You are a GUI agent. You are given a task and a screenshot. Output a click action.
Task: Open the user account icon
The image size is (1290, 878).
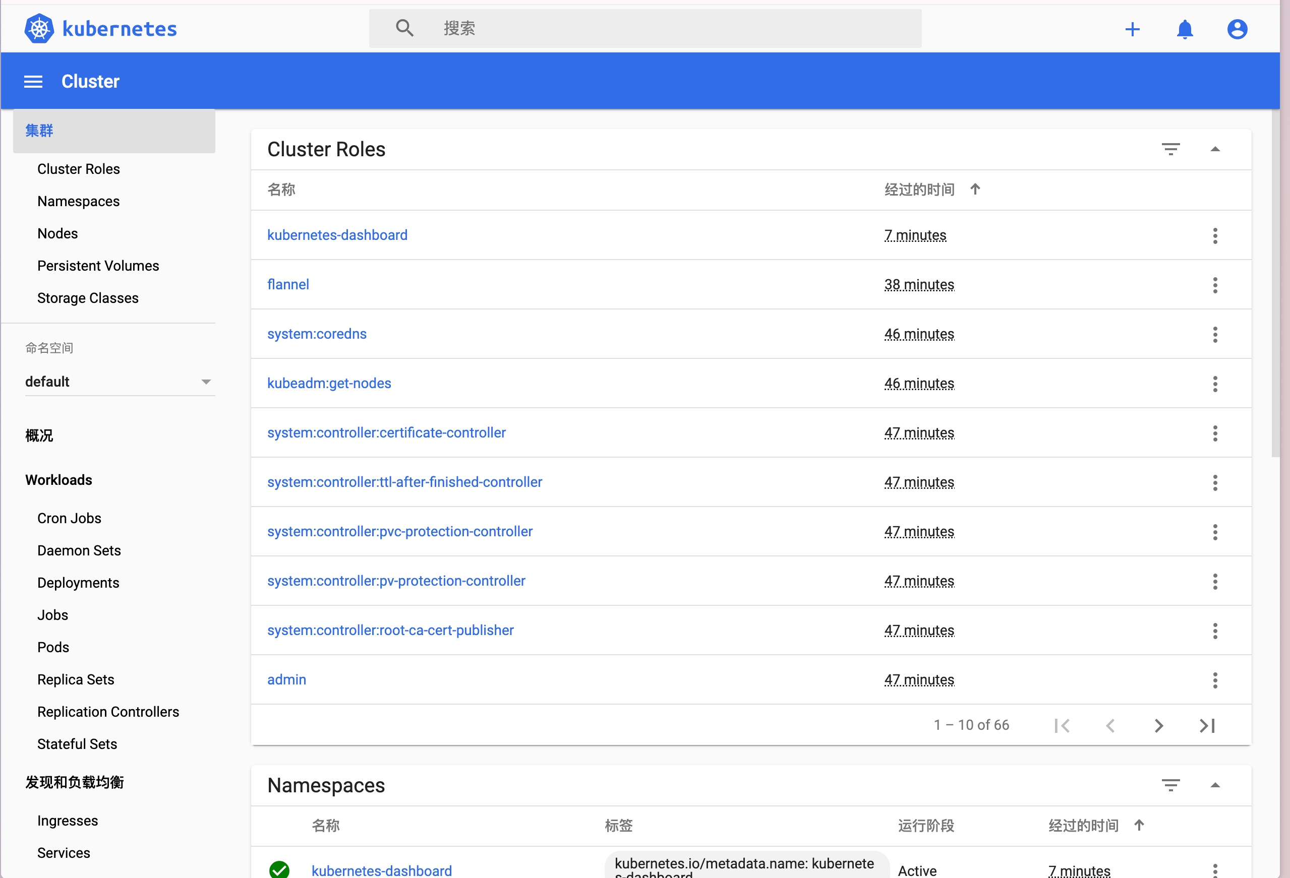1237,29
